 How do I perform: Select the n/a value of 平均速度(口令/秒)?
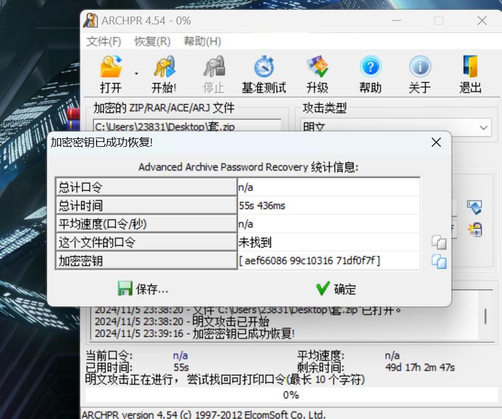[x=329, y=224]
